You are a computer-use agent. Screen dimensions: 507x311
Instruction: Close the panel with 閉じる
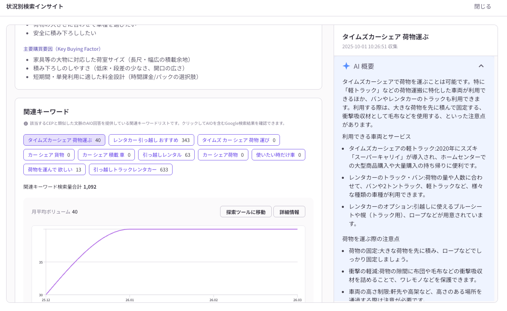click(x=482, y=7)
